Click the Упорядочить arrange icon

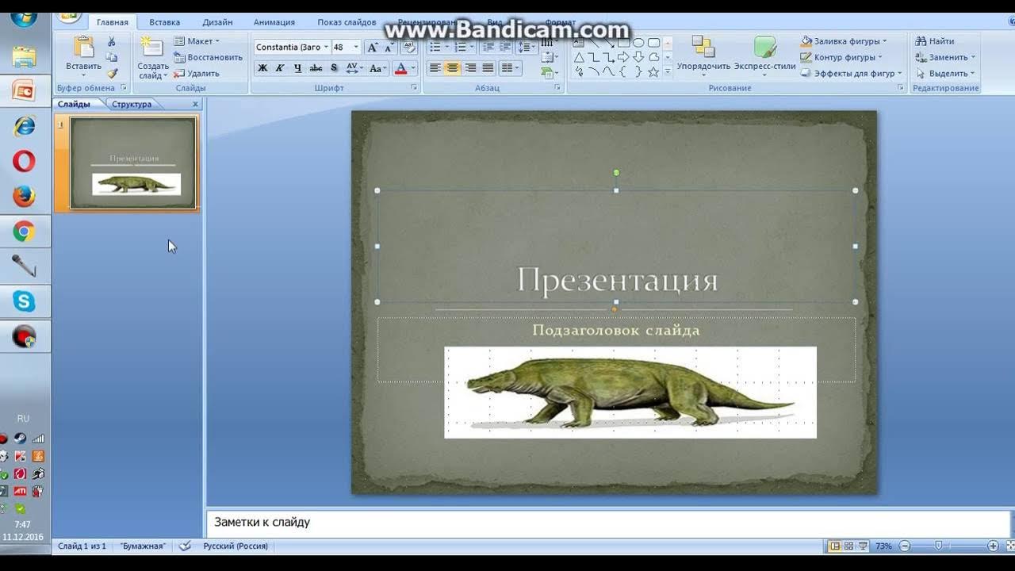[703, 47]
